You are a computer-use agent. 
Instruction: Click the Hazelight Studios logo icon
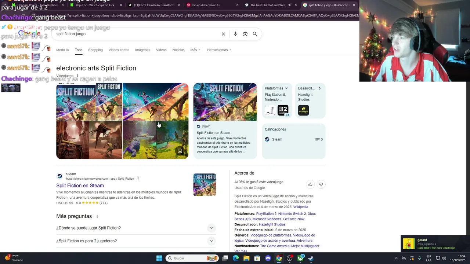(x=303, y=110)
